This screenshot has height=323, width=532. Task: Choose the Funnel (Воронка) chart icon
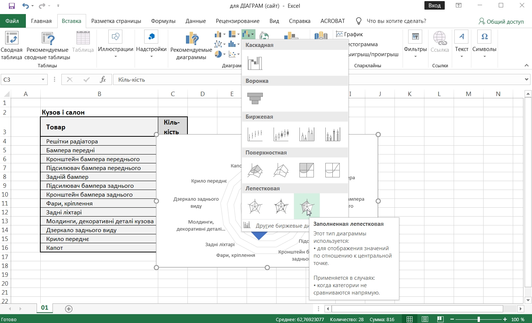[x=255, y=99]
